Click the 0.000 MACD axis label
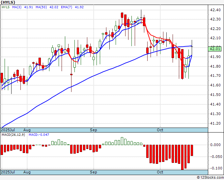The height and width of the screenshot is (180, 224). pos(215,145)
